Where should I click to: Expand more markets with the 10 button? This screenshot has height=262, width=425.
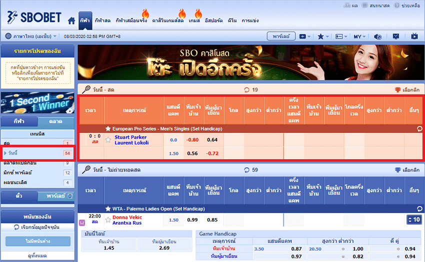(x=414, y=220)
